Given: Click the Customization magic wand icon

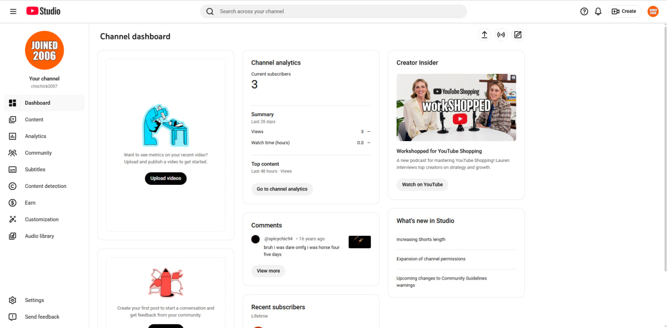Looking at the screenshot, I should coord(13,220).
